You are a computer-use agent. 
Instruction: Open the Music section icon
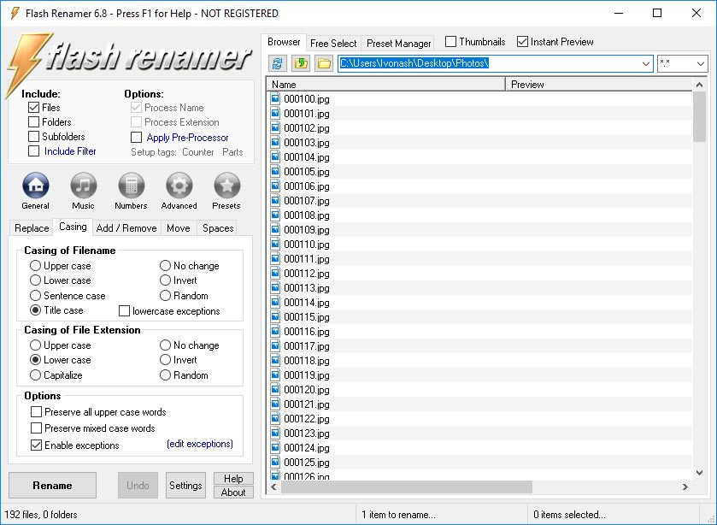point(83,186)
